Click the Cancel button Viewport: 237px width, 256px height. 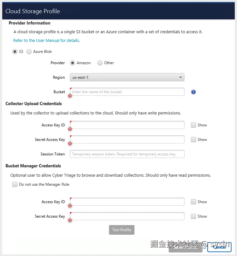(219, 247)
